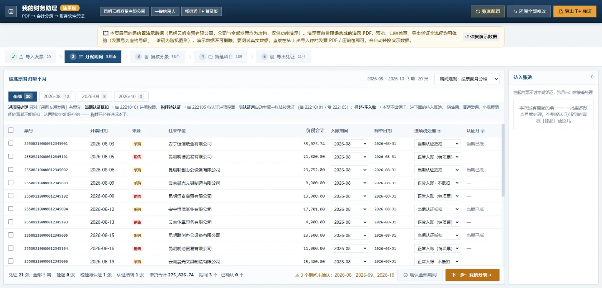The image size is (602, 288).
Task: Click the invoice table vertical scrollbar
Action: tap(503, 160)
